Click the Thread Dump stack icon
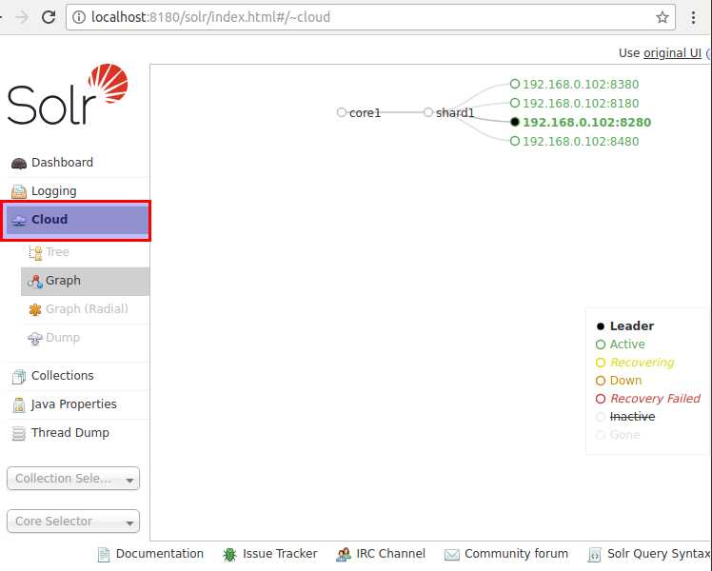 coord(19,433)
